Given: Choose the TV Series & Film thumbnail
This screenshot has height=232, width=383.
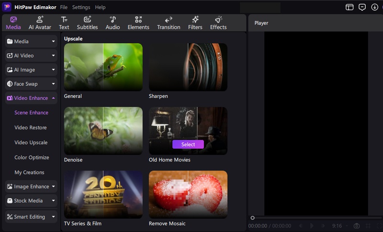Looking at the screenshot, I should pos(103,194).
